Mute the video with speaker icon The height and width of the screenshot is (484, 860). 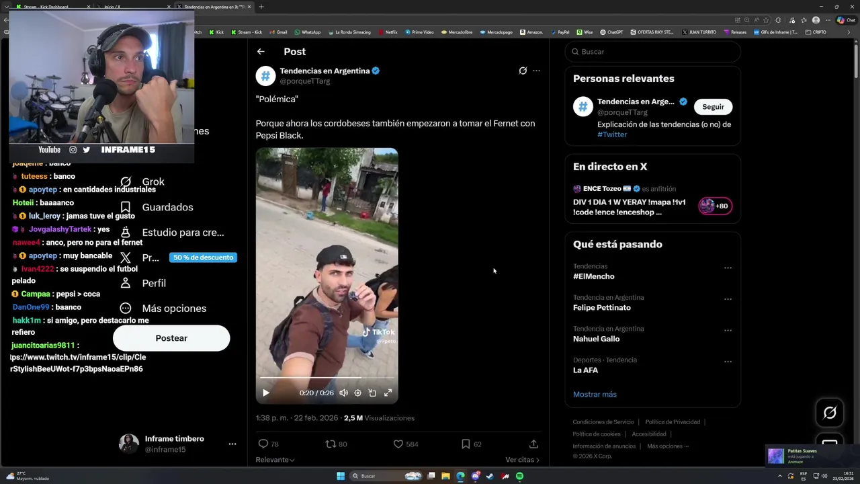tap(343, 393)
